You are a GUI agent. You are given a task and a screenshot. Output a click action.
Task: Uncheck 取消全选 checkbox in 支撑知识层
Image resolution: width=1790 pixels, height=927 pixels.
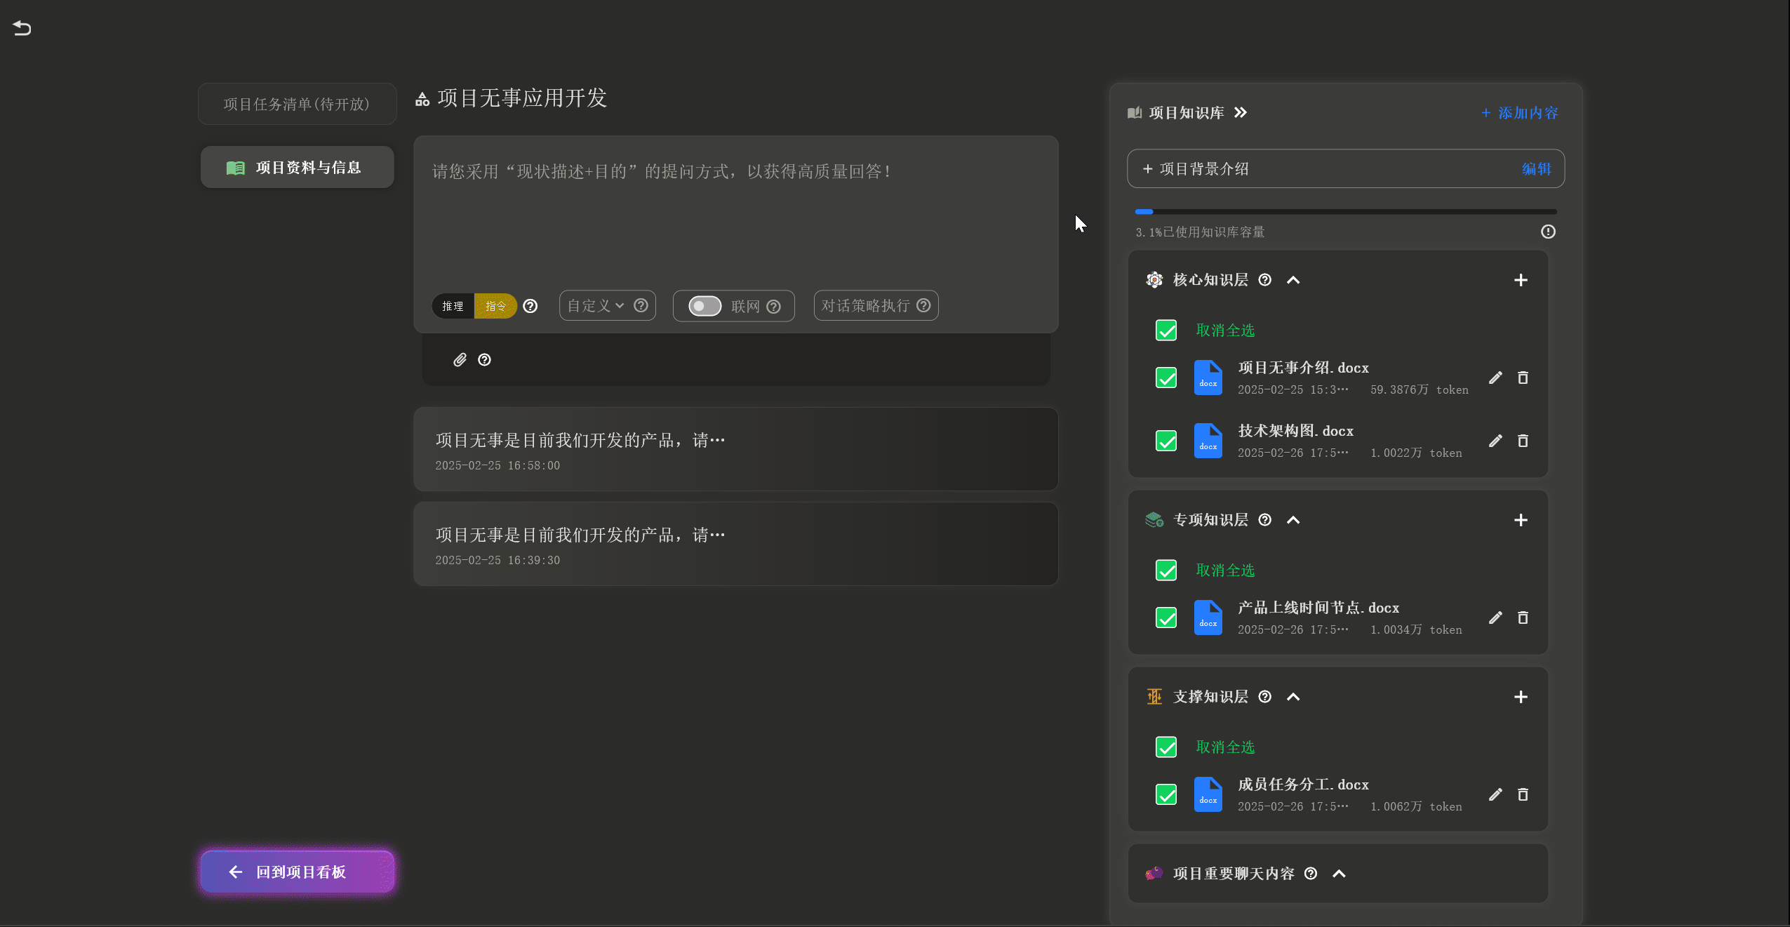(x=1166, y=747)
